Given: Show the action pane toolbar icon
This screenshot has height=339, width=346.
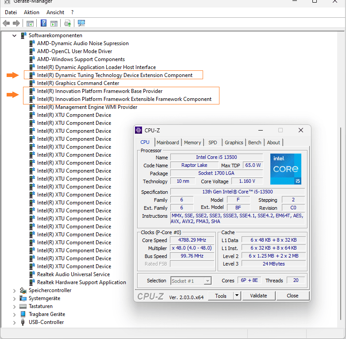Looking at the screenshot, I should 54,23.
